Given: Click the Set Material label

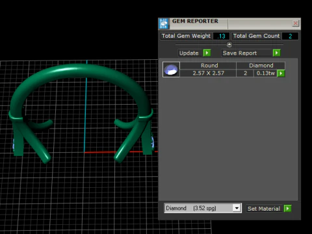Looking at the screenshot, I should click(264, 209).
